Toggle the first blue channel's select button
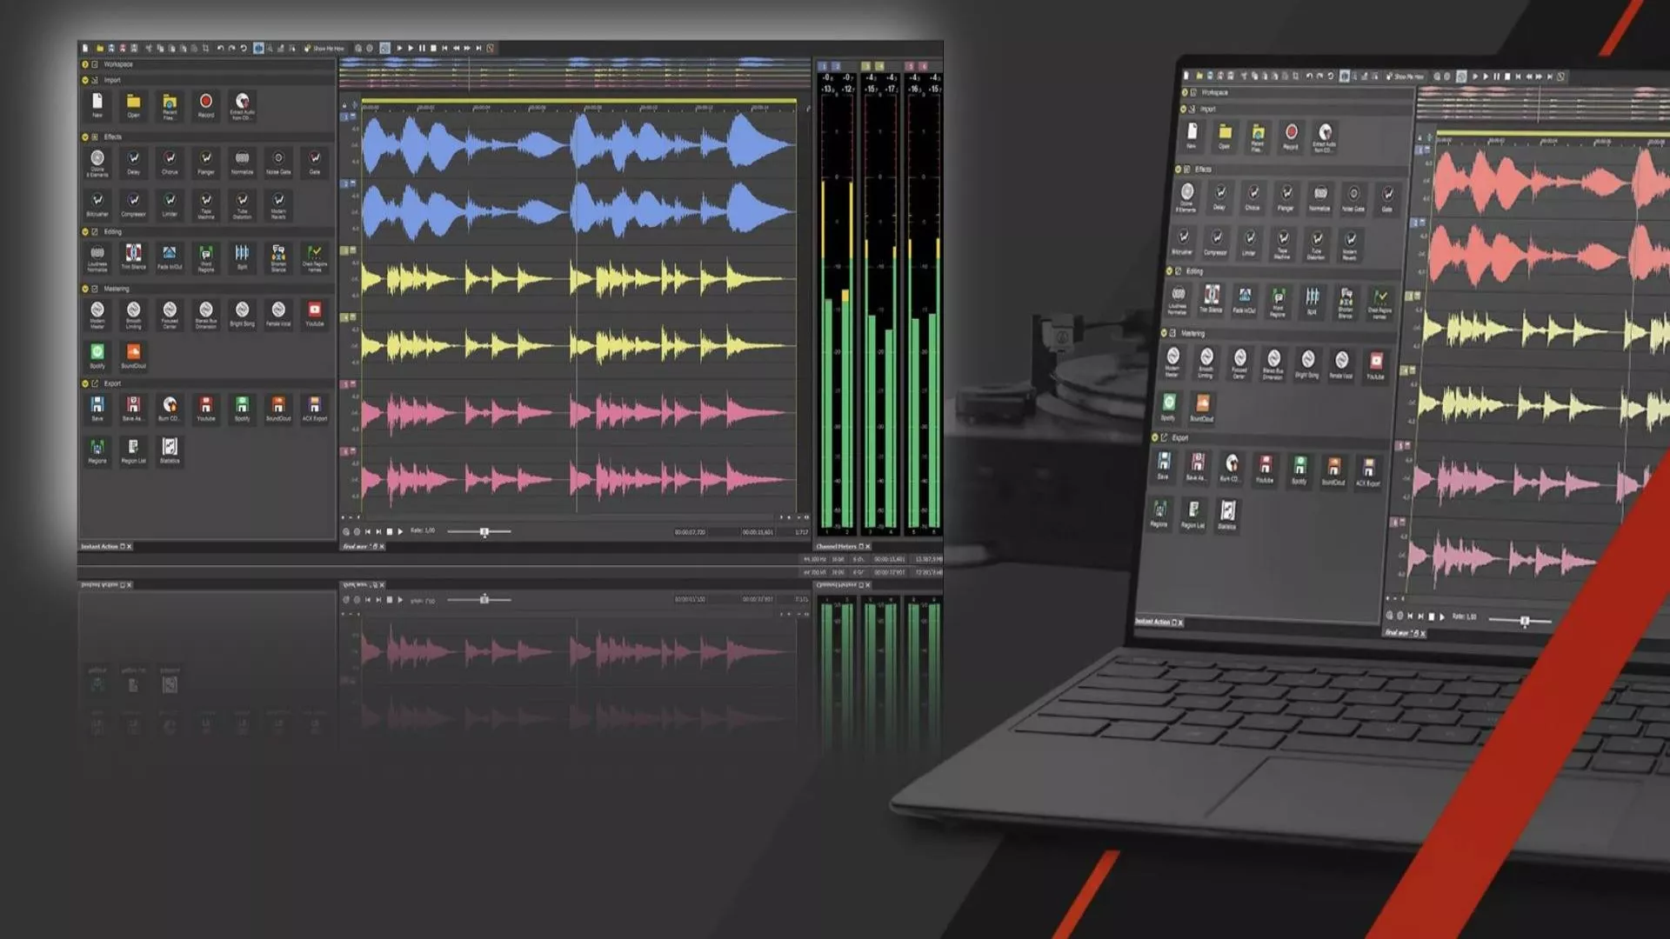This screenshot has width=1670, height=939. coord(344,117)
